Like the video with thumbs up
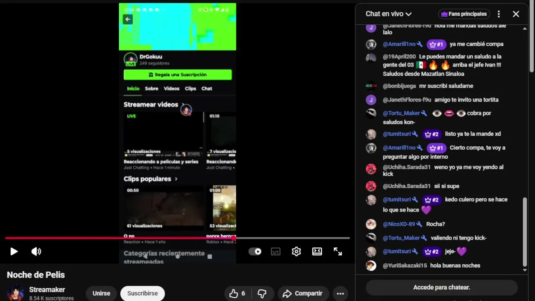Screen dimensions: 535x301 click(x=237, y=293)
